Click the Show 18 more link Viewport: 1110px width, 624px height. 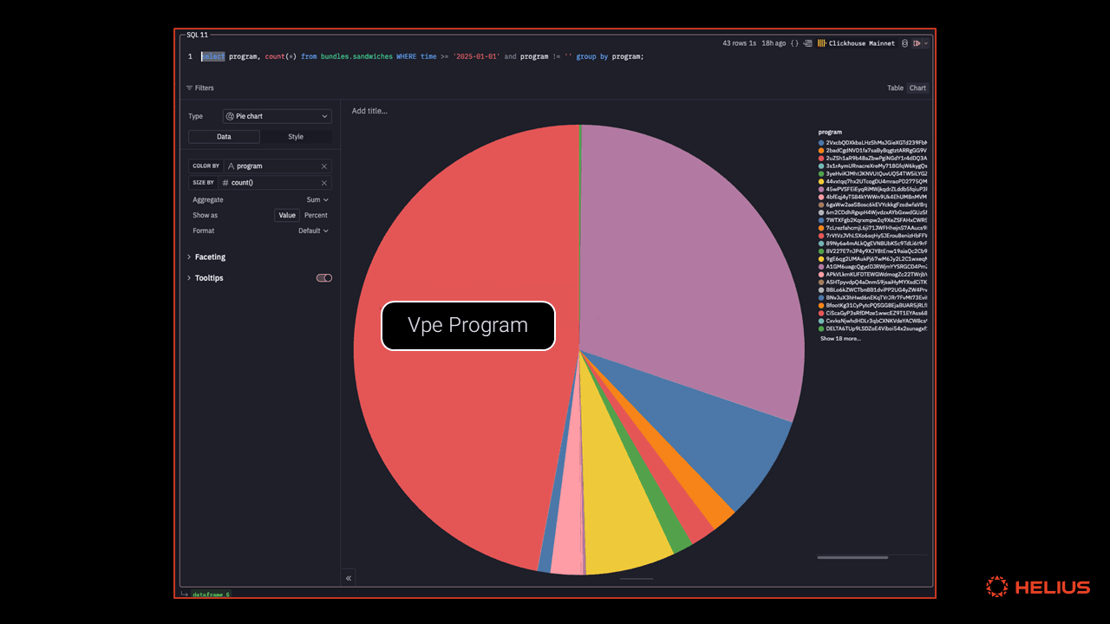[839, 338]
